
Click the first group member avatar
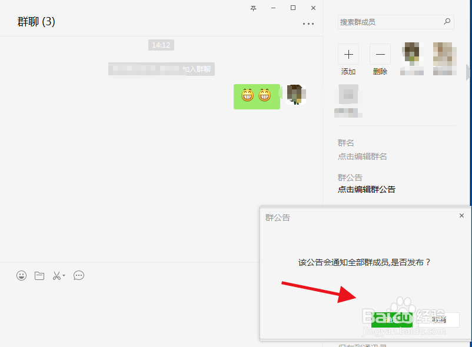point(411,52)
